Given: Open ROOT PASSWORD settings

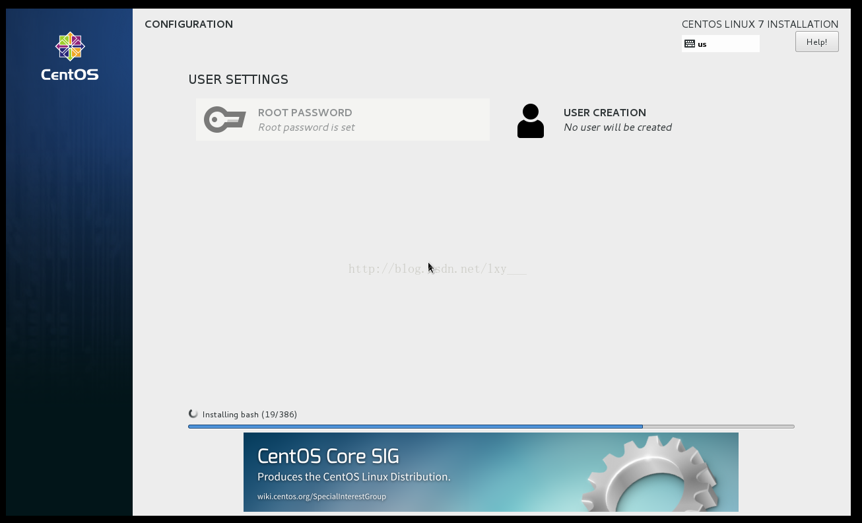Looking at the screenshot, I should (343, 120).
